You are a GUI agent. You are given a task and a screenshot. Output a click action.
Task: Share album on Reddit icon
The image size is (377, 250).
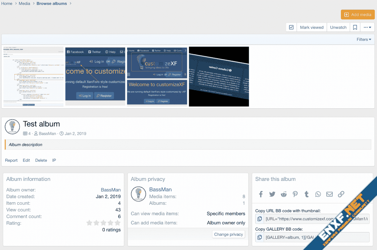(284, 194)
